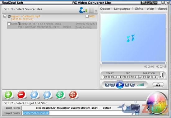Viewport: 171px width, 118px height.
Task: Move selected item down with blue arrow
Action: (x=47, y=95)
